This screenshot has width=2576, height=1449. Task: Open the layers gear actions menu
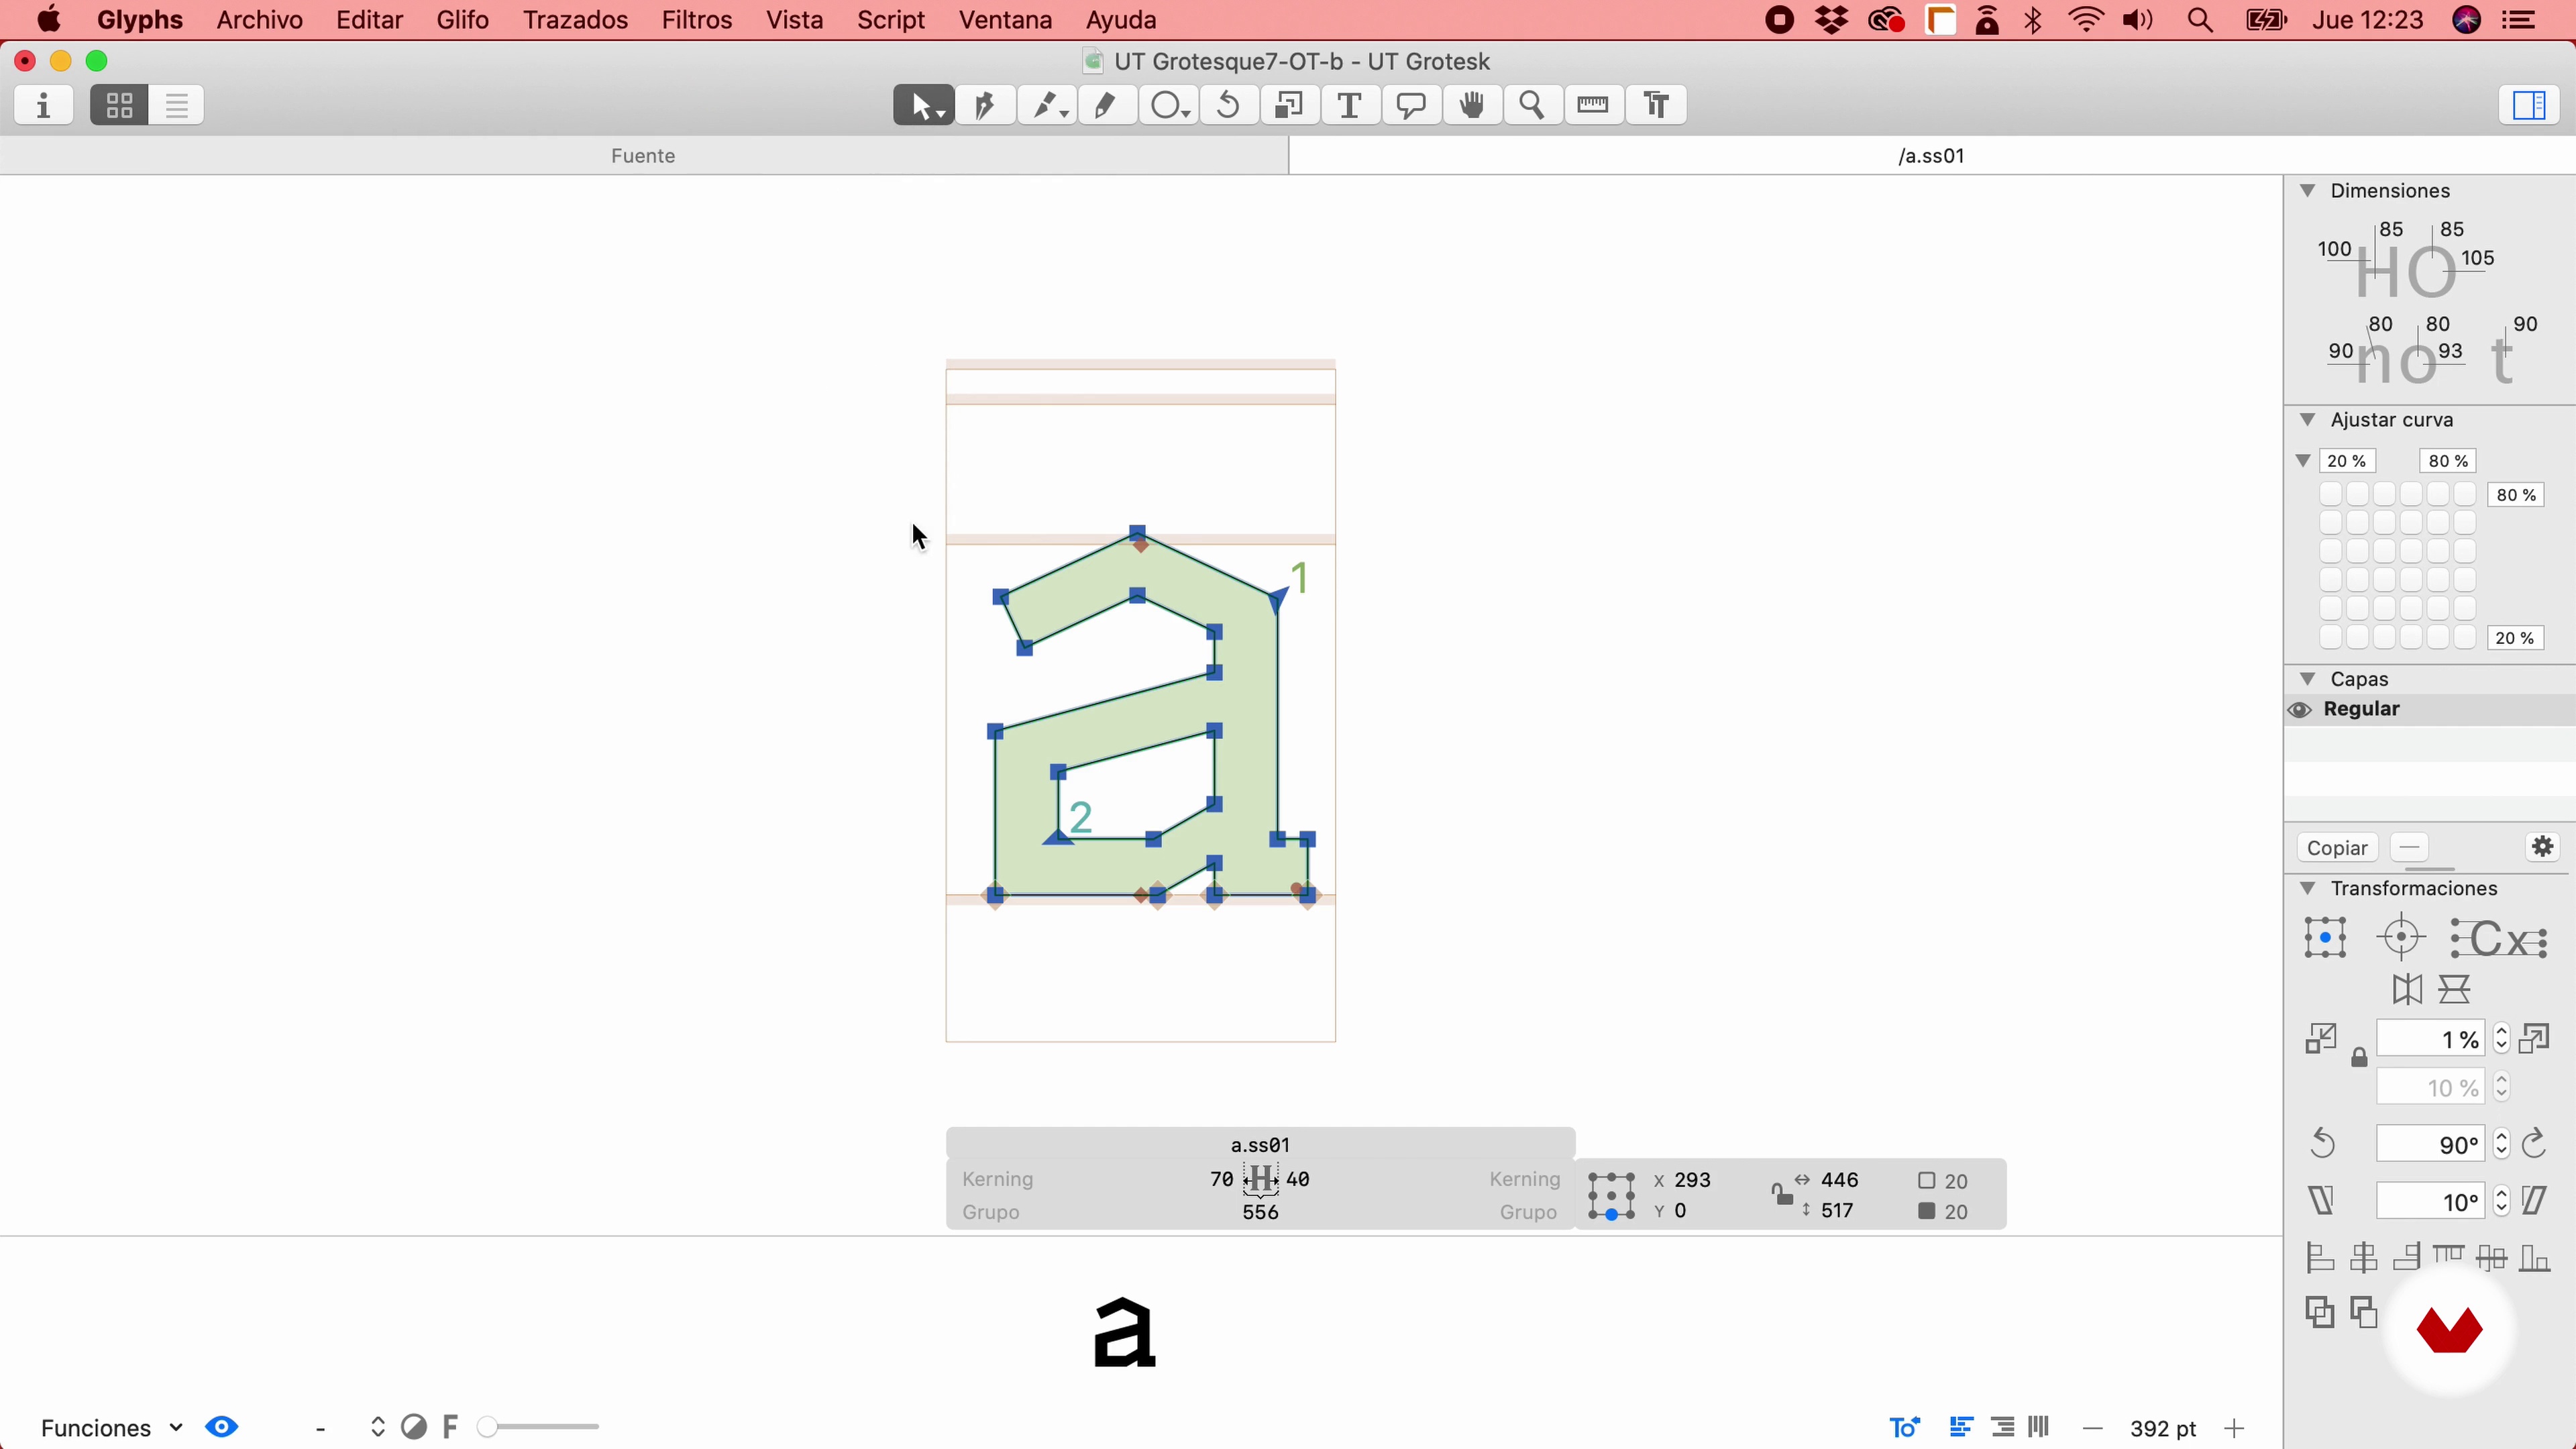point(2543,847)
